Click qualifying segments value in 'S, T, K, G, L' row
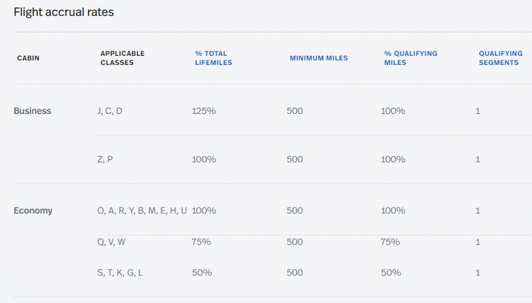This screenshot has width=532, height=303. 477,273
